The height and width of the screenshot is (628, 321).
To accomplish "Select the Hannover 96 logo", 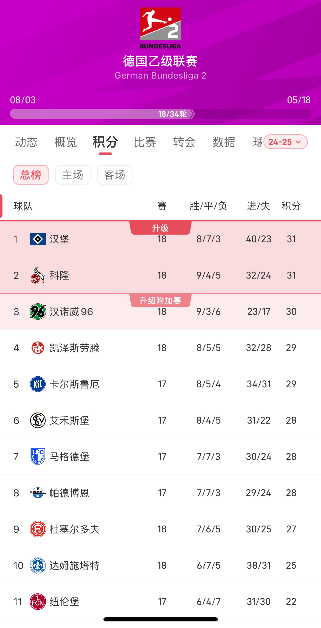I will tap(37, 312).
